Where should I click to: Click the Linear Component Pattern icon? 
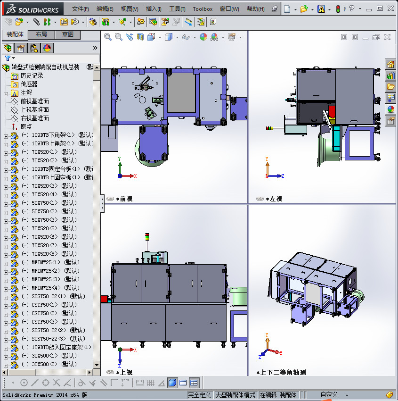[47, 22]
